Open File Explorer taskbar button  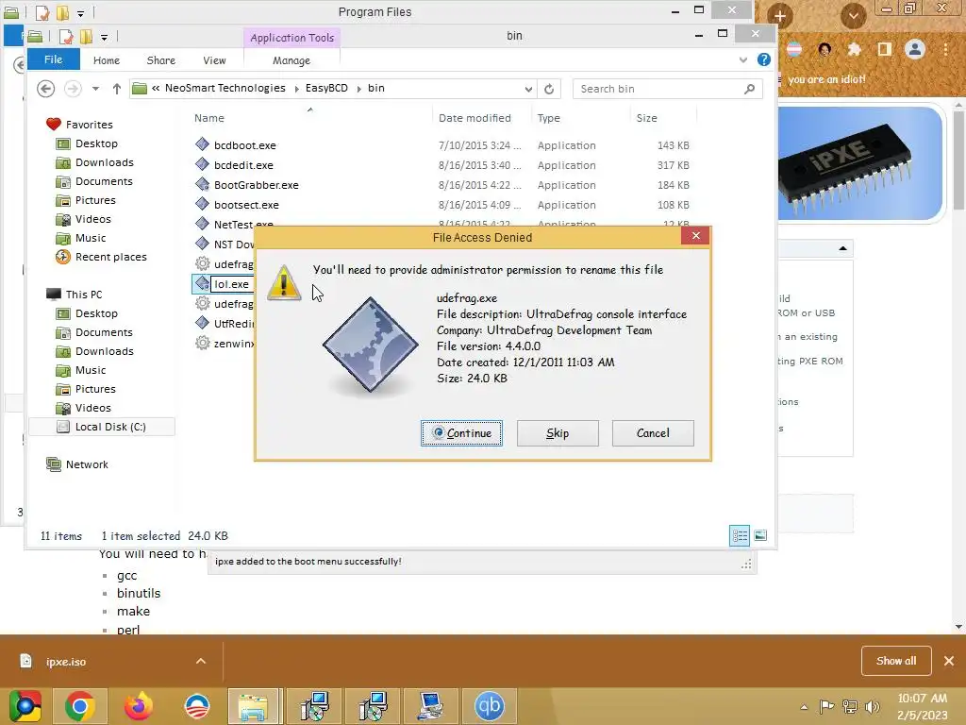point(254,706)
